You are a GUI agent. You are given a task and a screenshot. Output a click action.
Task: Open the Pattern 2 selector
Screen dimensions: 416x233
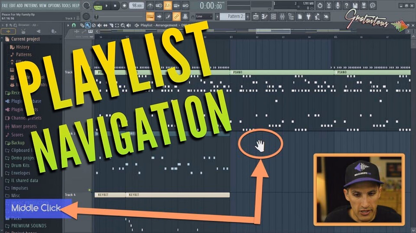pos(232,16)
